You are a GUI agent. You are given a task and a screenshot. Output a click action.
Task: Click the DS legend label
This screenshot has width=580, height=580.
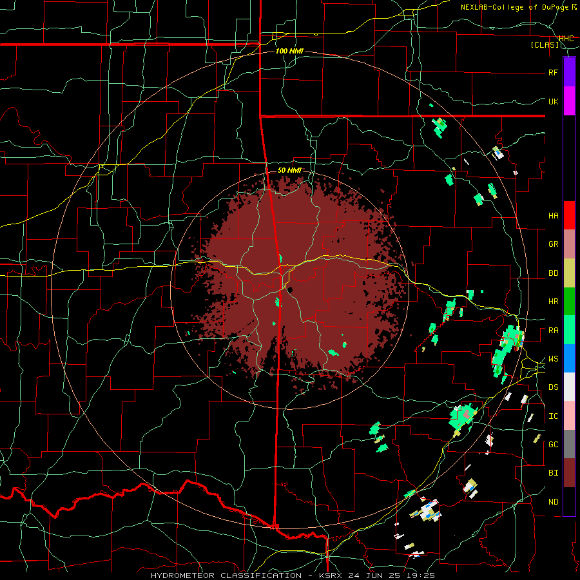553,387
